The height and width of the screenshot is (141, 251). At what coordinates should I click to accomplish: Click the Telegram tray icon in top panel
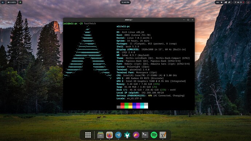226,2
